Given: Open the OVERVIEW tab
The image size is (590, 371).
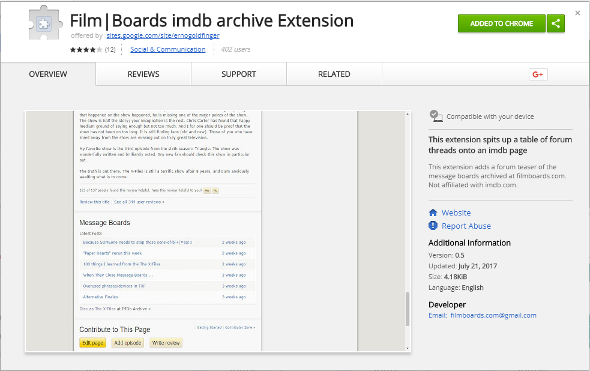Looking at the screenshot, I should [48, 74].
